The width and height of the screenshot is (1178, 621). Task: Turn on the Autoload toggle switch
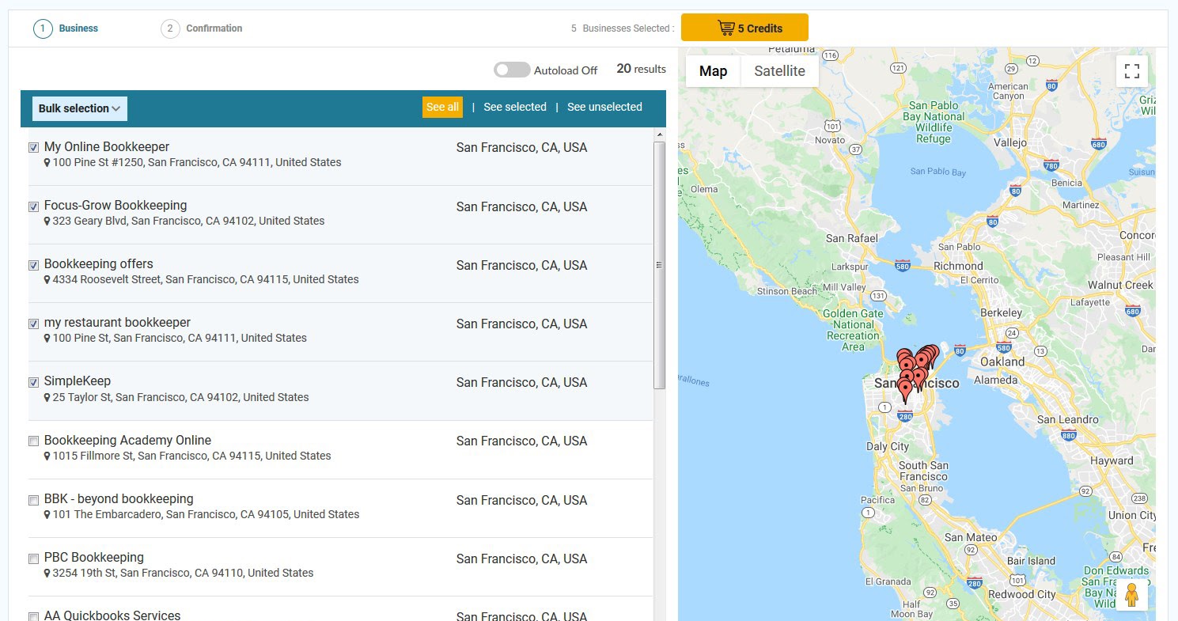coord(512,70)
